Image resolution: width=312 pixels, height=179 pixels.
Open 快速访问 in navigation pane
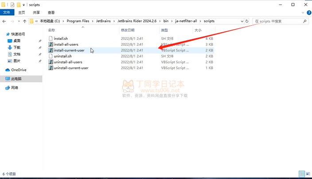click(18, 34)
